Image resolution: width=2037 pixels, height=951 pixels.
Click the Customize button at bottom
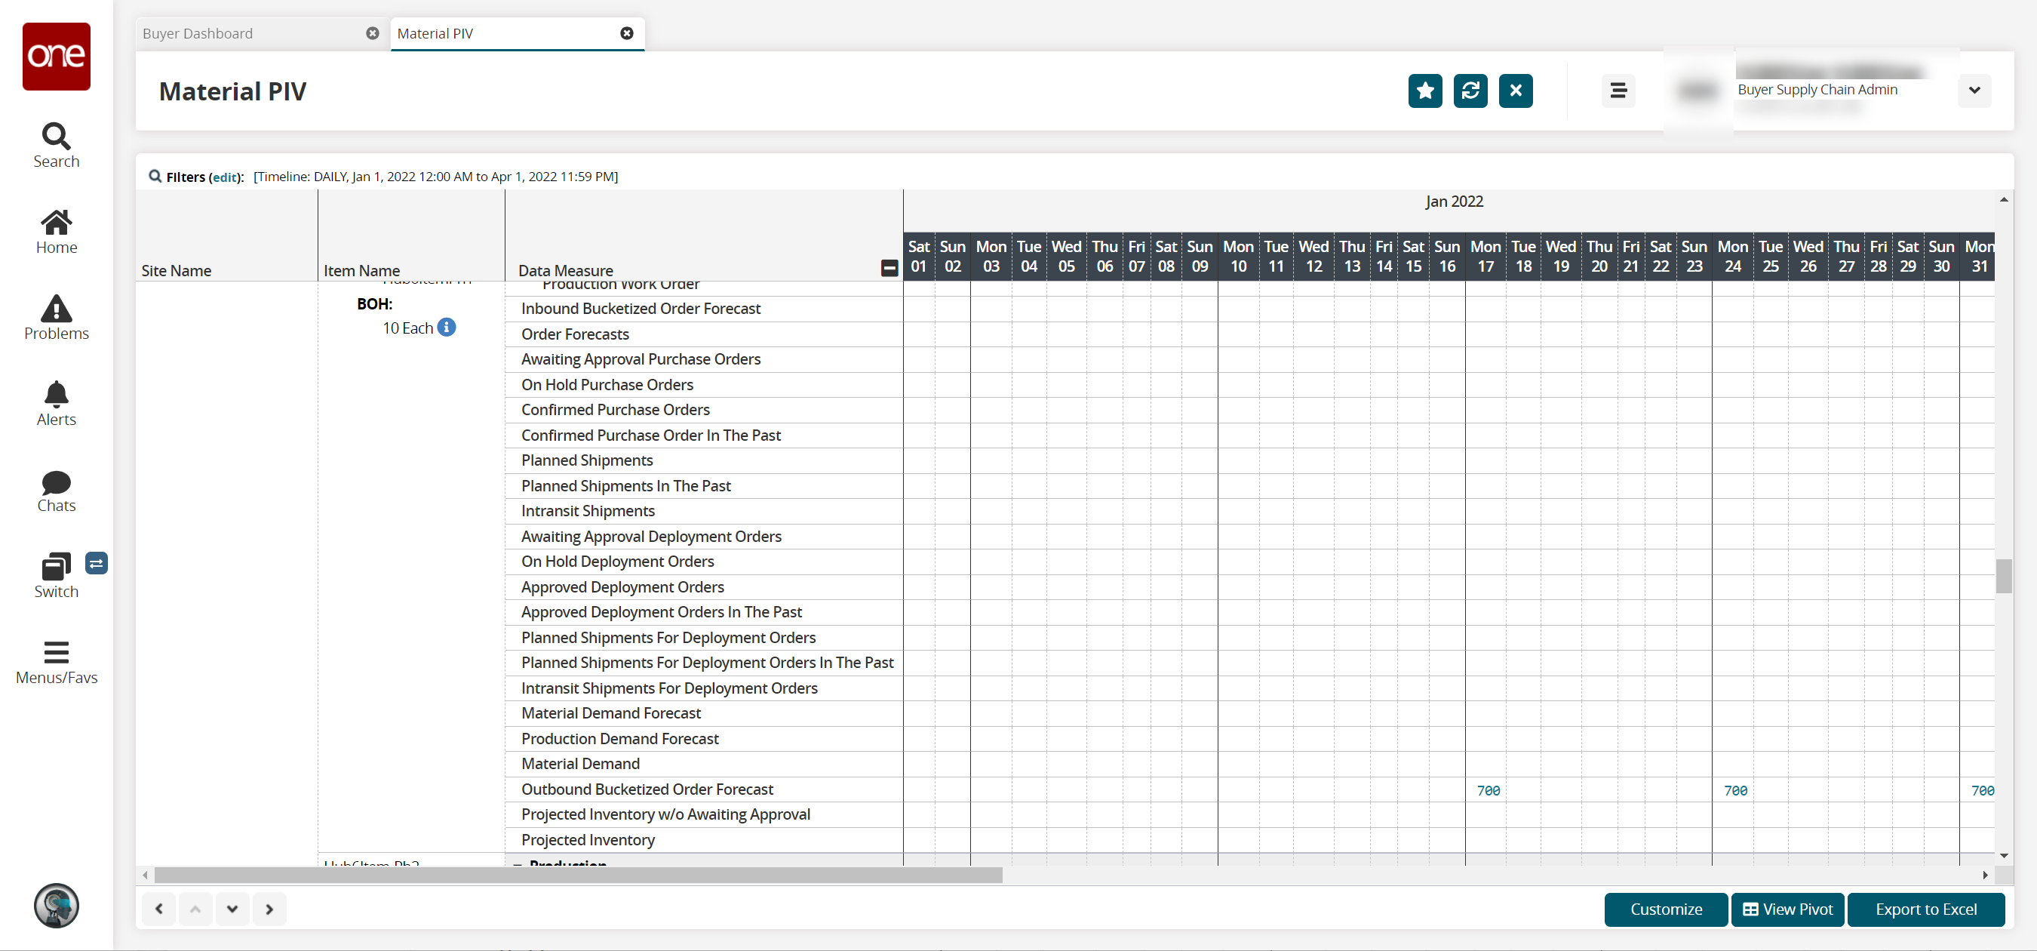click(x=1667, y=908)
